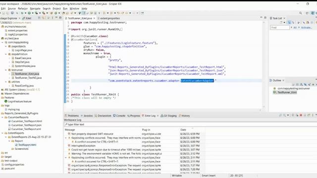Click the magnifier Search icon at top right
317x178 pixels.
(301, 13)
